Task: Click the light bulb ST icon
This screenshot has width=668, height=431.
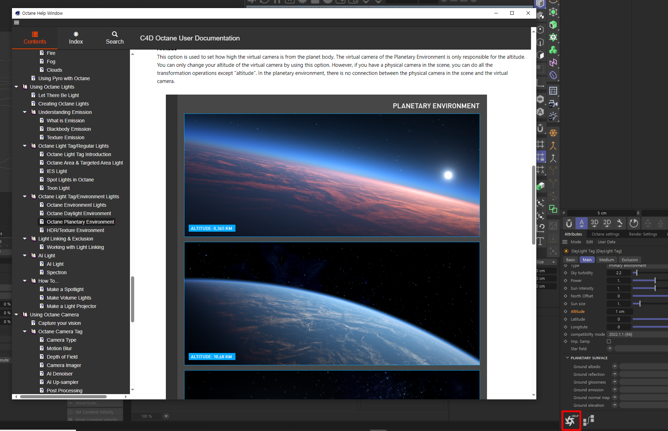Action: [x=553, y=116]
